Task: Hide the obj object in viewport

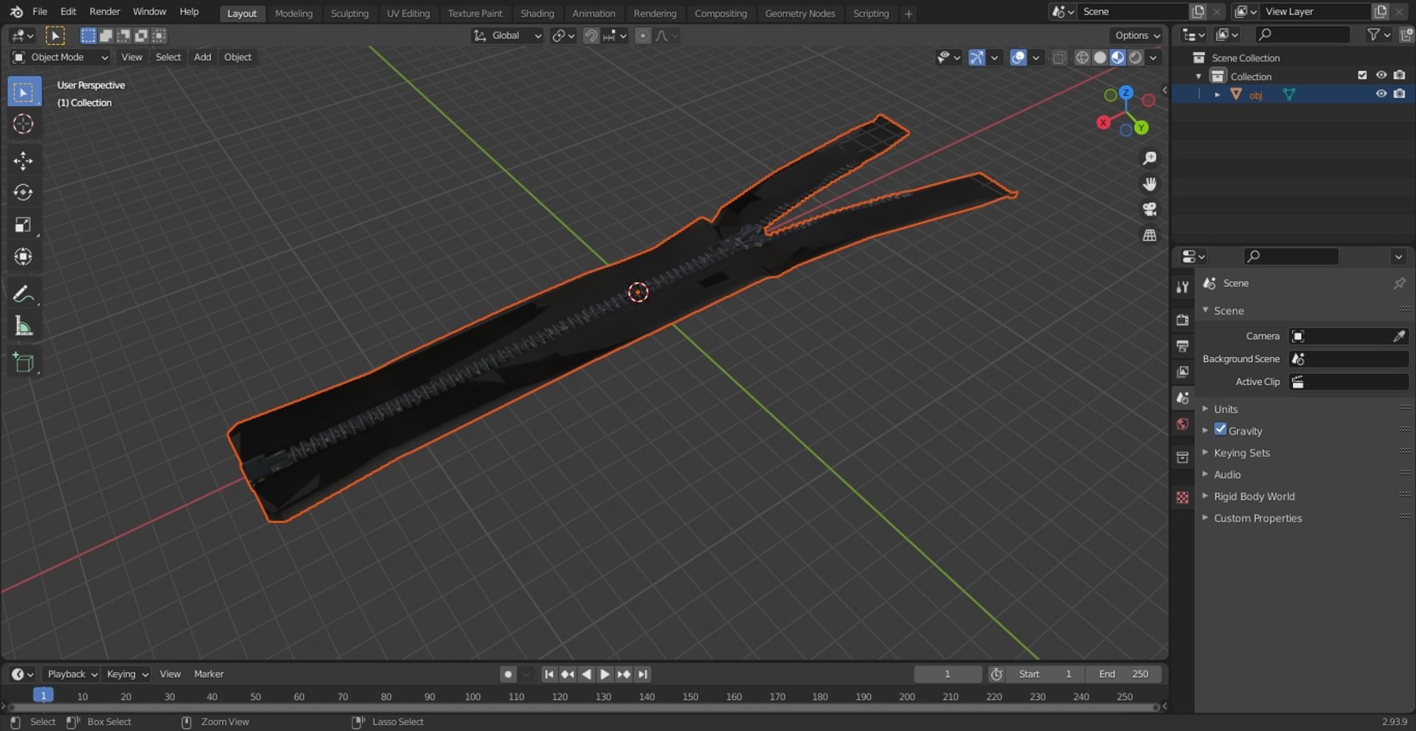Action: (x=1381, y=94)
